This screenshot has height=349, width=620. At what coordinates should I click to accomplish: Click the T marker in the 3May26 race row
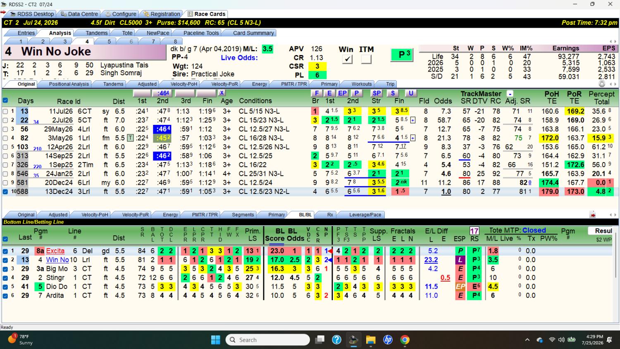tap(130, 138)
